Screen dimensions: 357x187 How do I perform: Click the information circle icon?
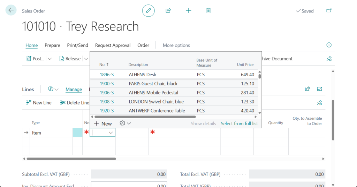[x=329, y=45]
